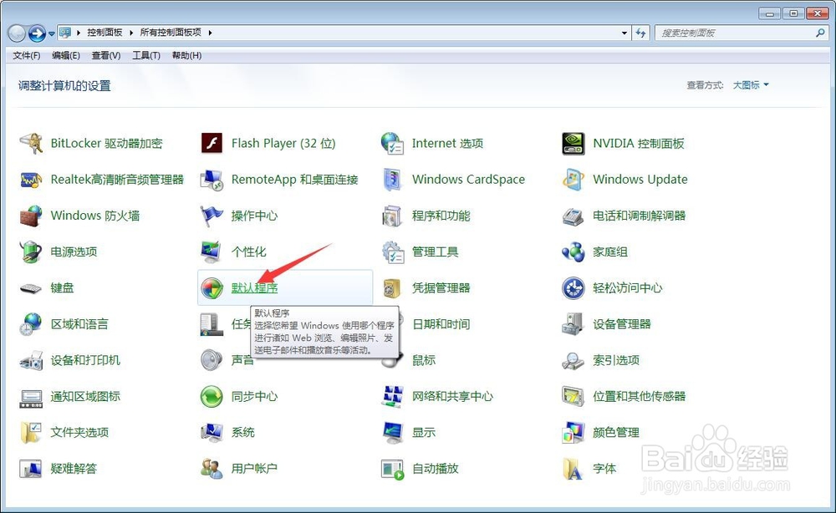The image size is (836, 513).
Task: Open the 家庭组 spheres icon
Action: pos(573,252)
